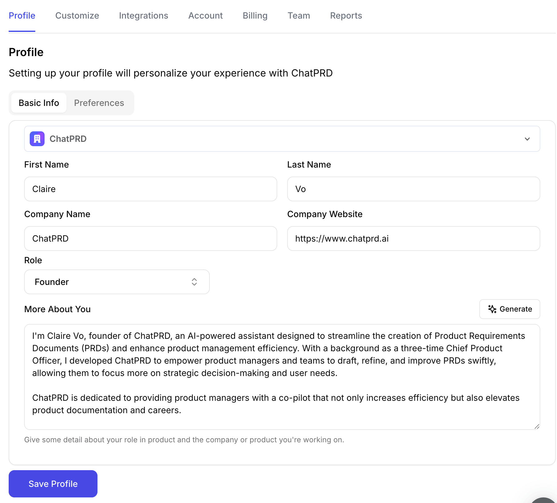Image resolution: width=557 pixels, height=503 pixels.
Task: Click the Company Name input field
Action: [151, 238]
